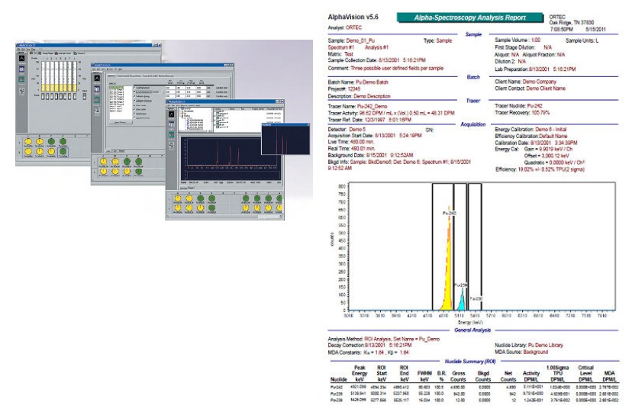Click the scrollbar of the tree panel in the front window
Image resolution: width=632 pixels, height=409 pixels.
(x=212, y=119)
